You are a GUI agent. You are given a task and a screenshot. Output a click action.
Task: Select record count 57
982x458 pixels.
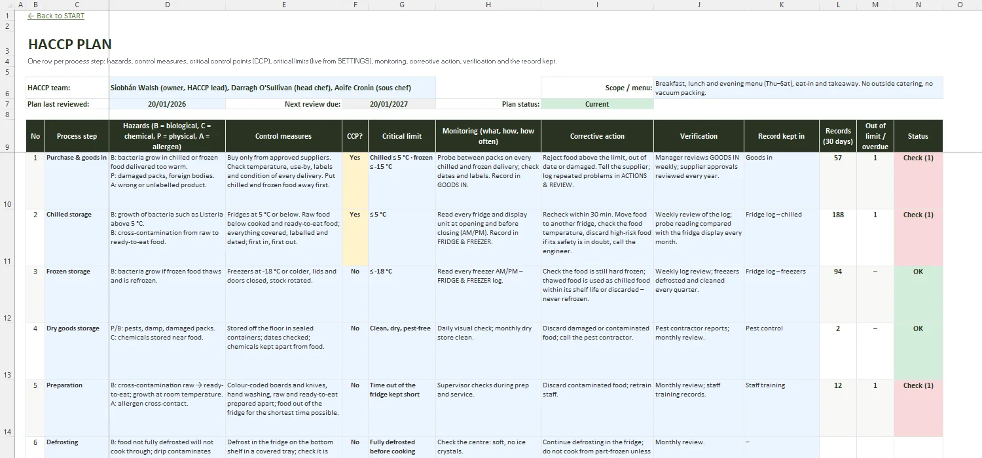[x=838, y=181]
